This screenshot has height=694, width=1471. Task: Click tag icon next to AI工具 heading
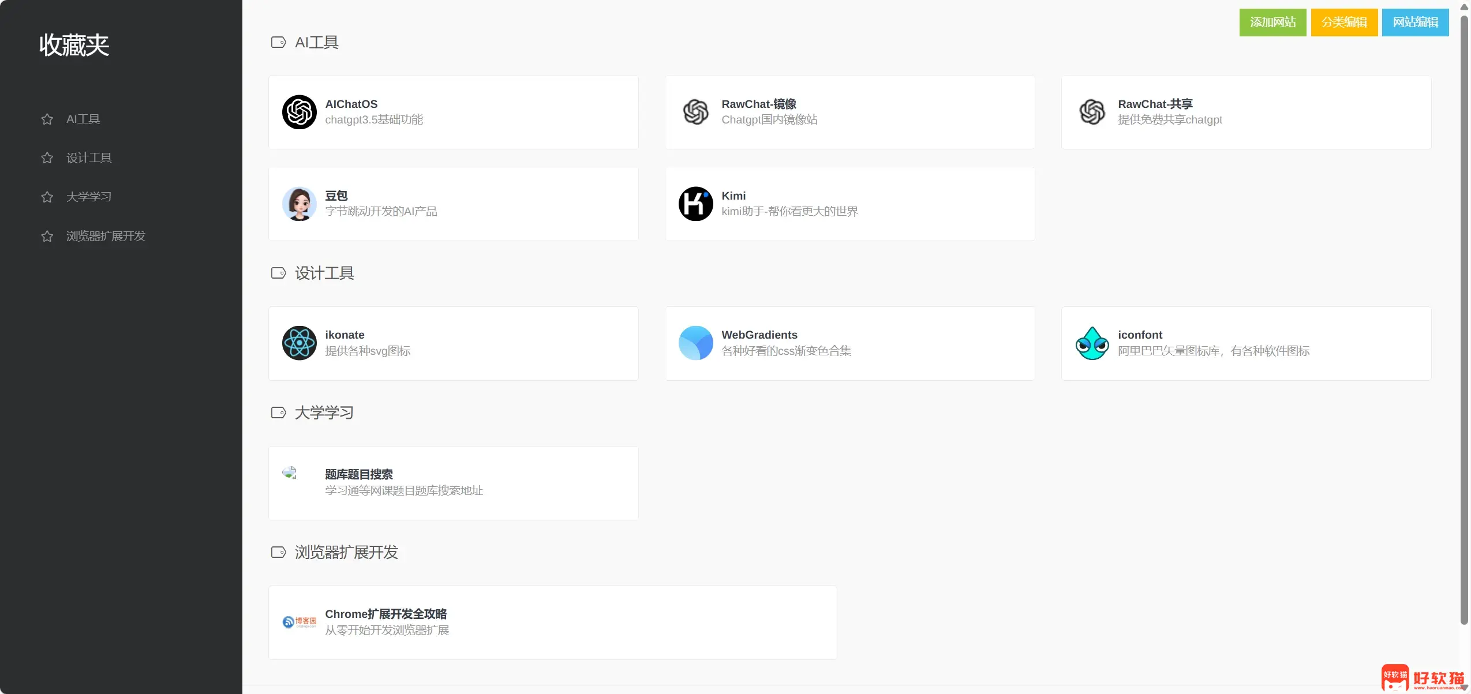click(279, 42)
